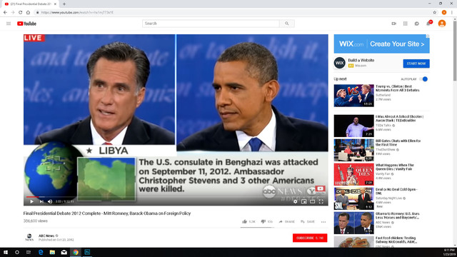Open the YouTube account avatar menu
The width and height of the screenshot is (457, 257).
click(x=442, y=24)
